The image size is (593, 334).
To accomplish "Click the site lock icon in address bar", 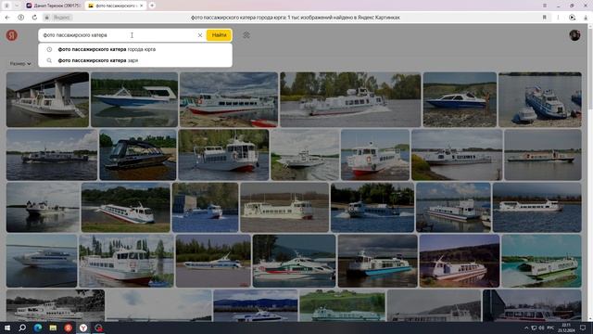I will [47, 18].
